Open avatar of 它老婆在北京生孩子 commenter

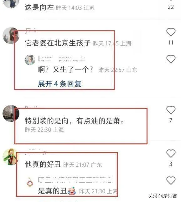[x=11, y=36]
